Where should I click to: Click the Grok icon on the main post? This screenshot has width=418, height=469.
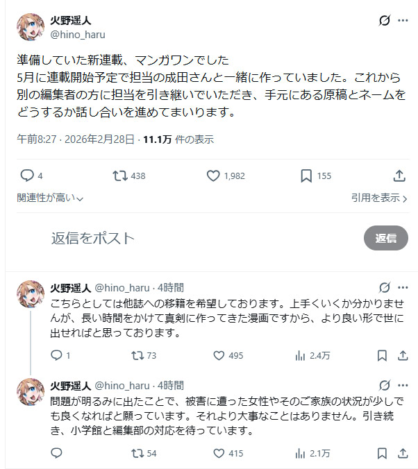click(x=384, y=21)
